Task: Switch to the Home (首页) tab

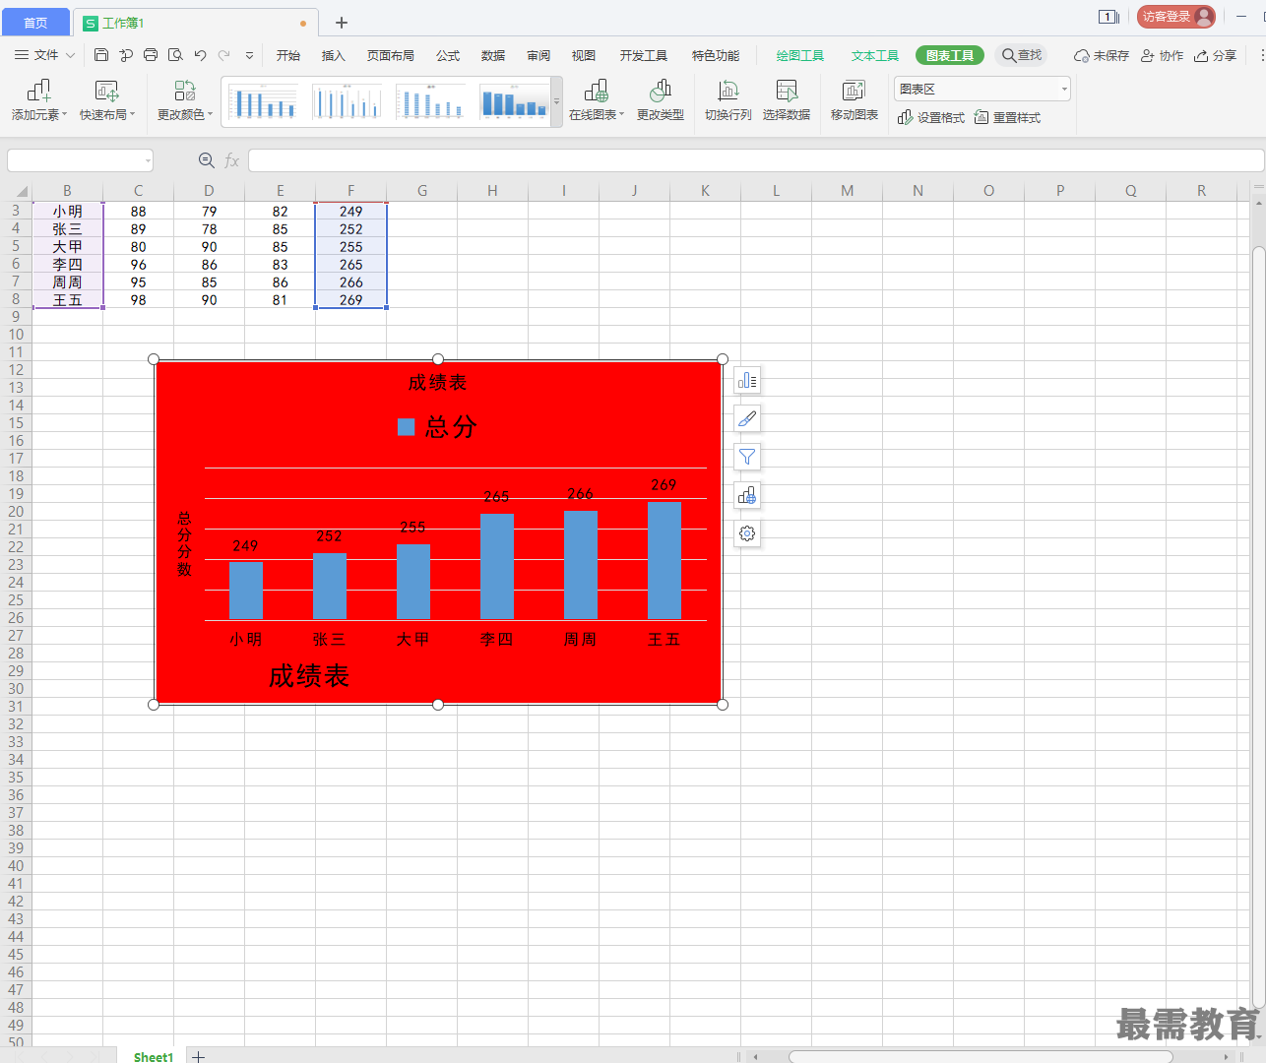Action: pos(35,23)
